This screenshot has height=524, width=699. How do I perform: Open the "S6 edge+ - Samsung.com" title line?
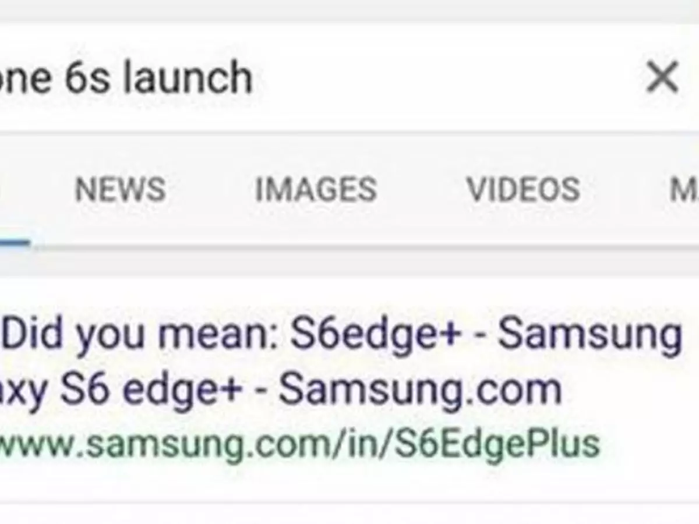pos(280,389)
